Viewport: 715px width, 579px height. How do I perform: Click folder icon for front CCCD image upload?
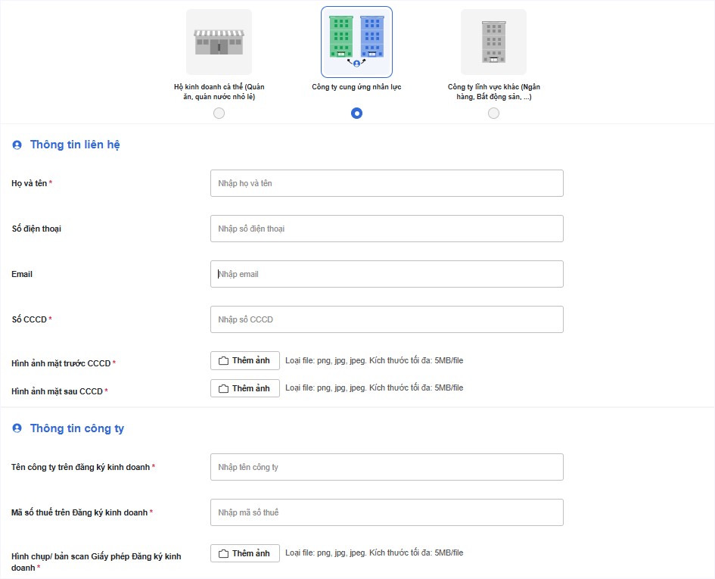coord(223,360)
